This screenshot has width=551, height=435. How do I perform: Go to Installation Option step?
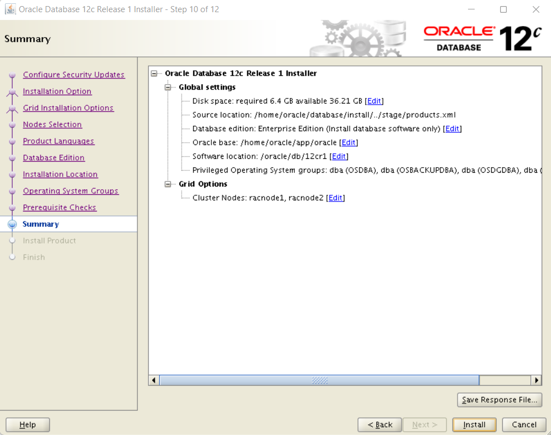click(58, 91)
